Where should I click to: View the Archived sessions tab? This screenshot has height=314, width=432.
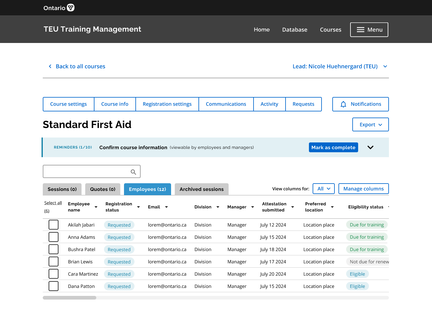click(x=202, y=189)
